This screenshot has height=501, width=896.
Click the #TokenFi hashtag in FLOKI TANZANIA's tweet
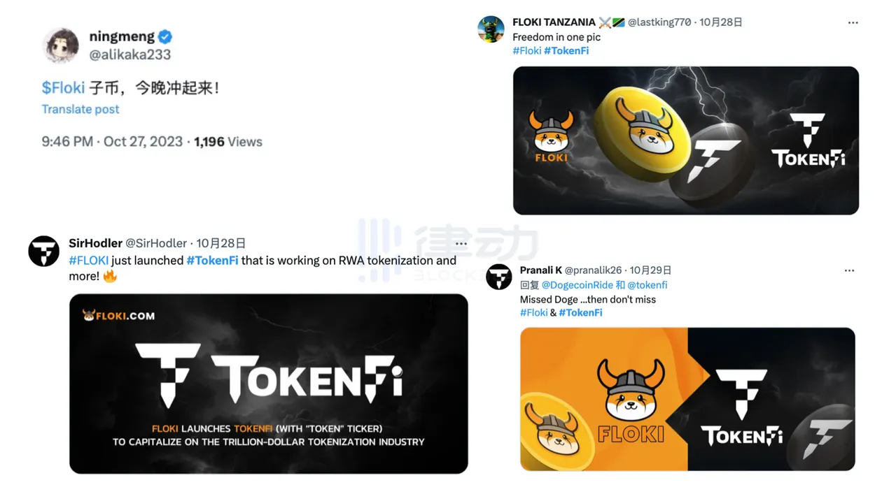click(x=566, y=50)
